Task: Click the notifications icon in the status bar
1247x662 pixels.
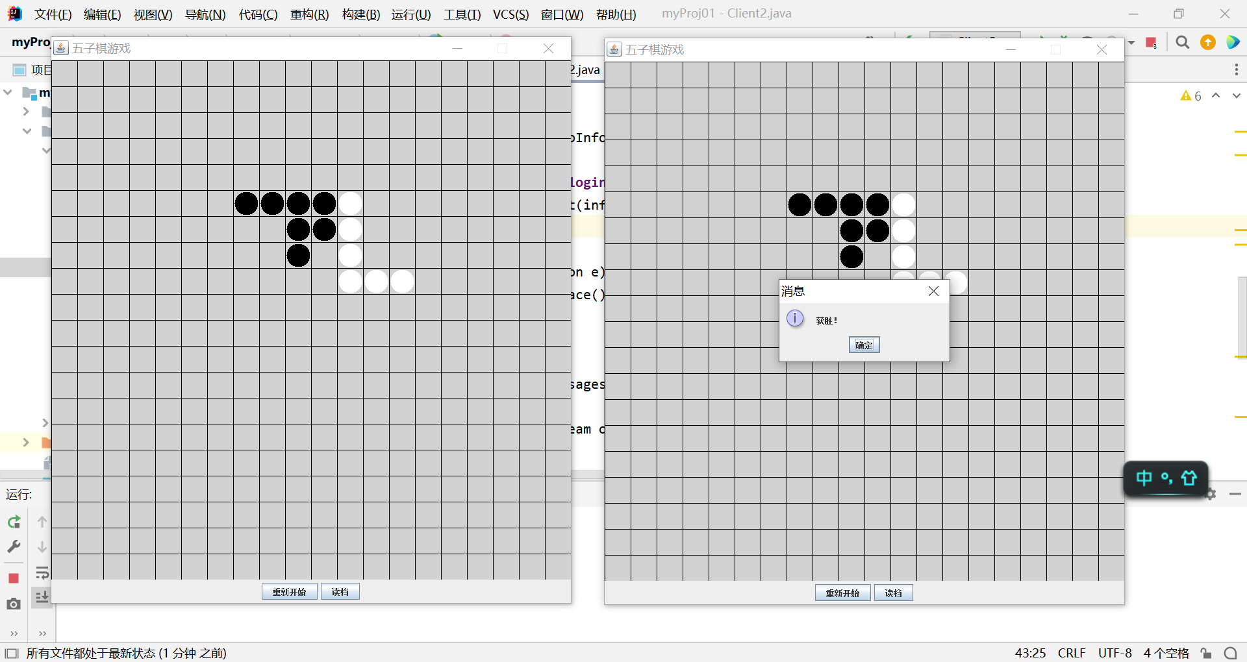Action: (1230, 653)
